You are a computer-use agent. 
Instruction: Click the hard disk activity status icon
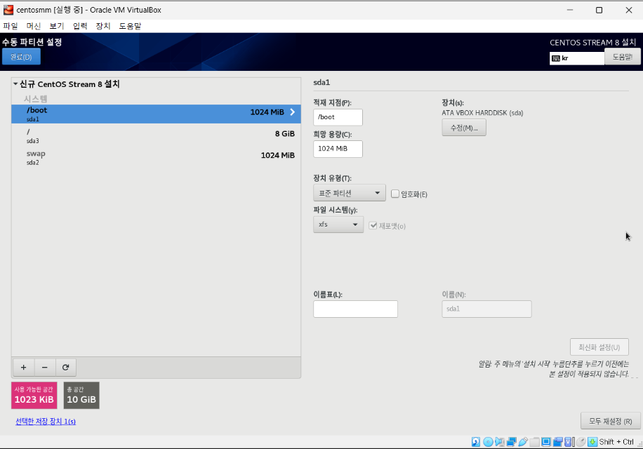[476, 441]
